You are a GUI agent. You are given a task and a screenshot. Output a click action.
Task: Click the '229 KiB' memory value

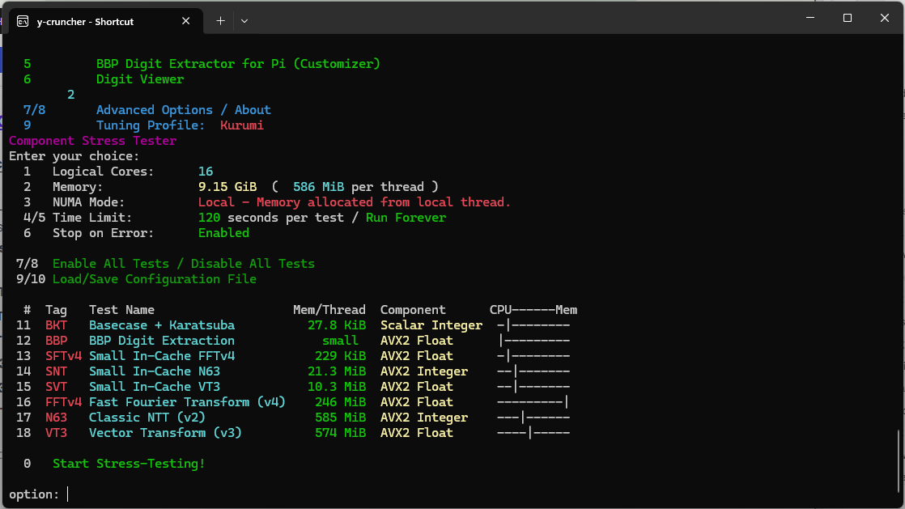340,356
